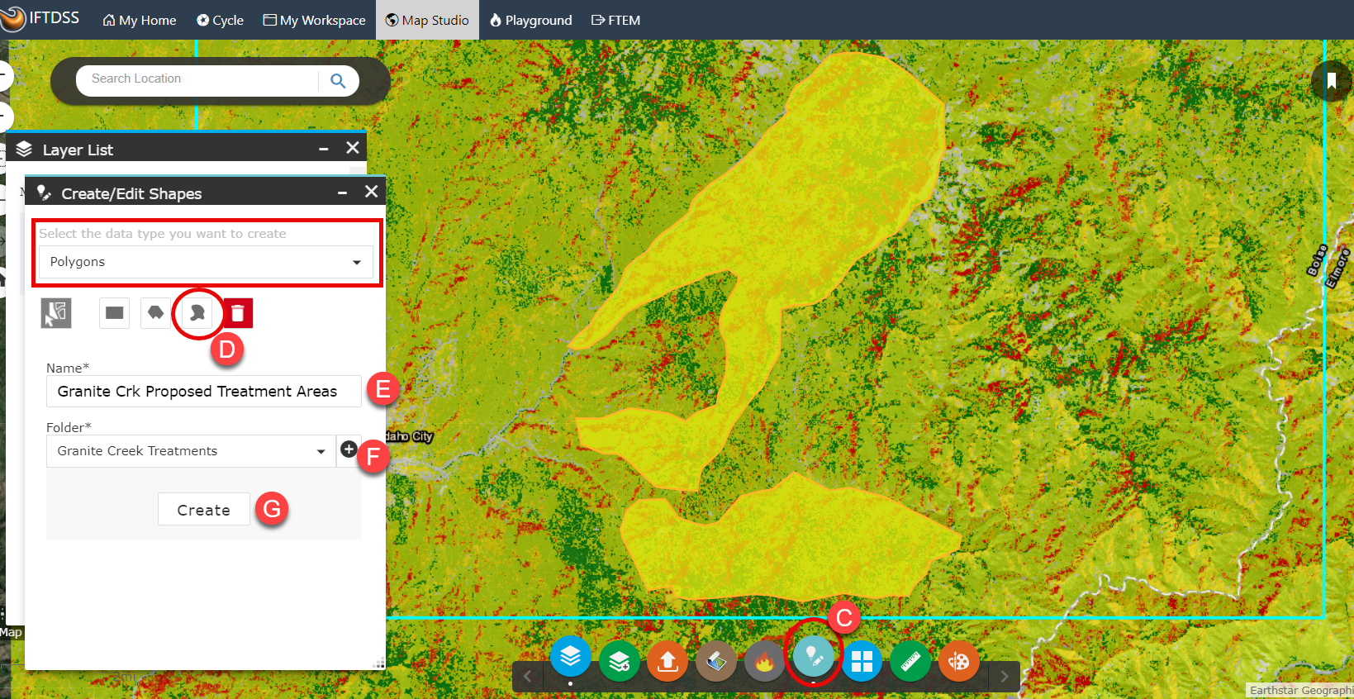
Task: Click into the Search Location field
Action: point(198,79)
